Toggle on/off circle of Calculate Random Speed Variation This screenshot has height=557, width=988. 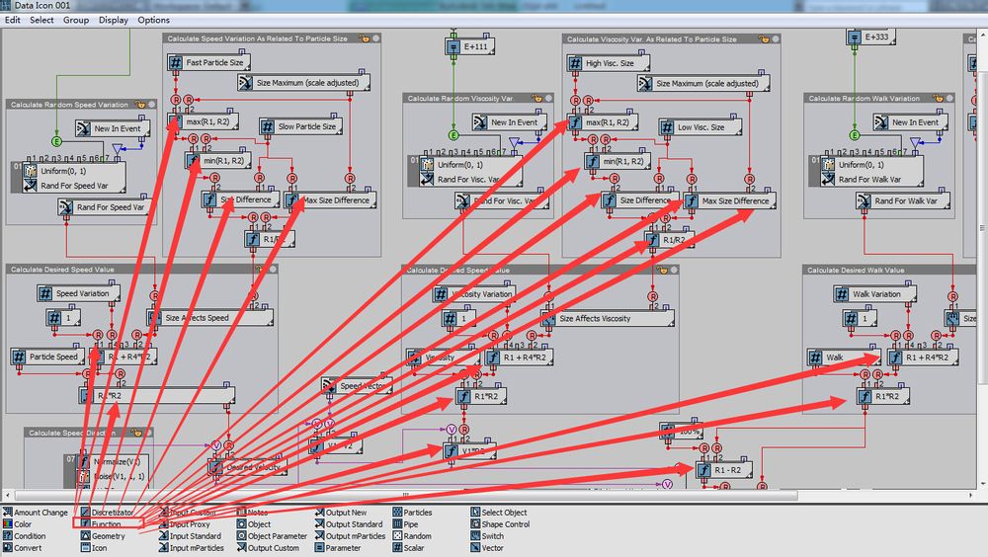pos(152,105)
